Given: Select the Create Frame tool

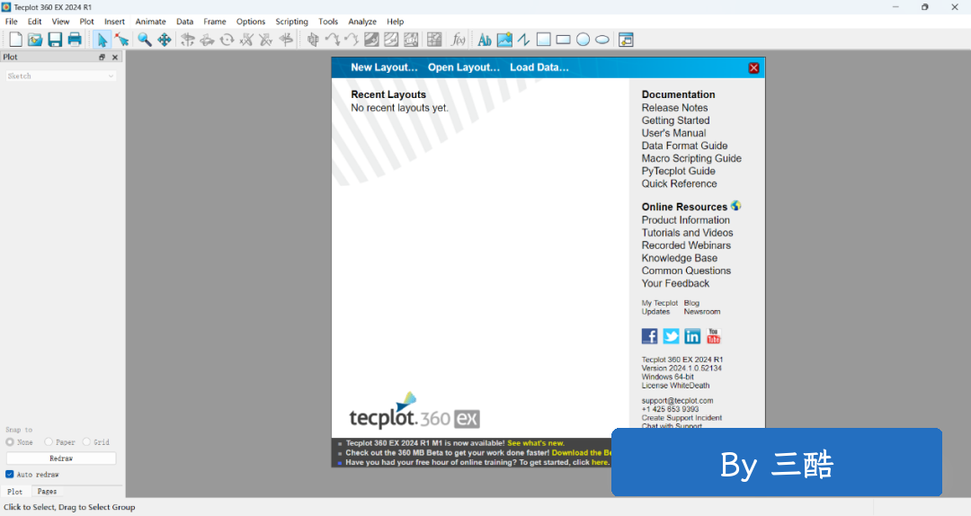Looking at the screenshot, I should [x=626, y=40].
